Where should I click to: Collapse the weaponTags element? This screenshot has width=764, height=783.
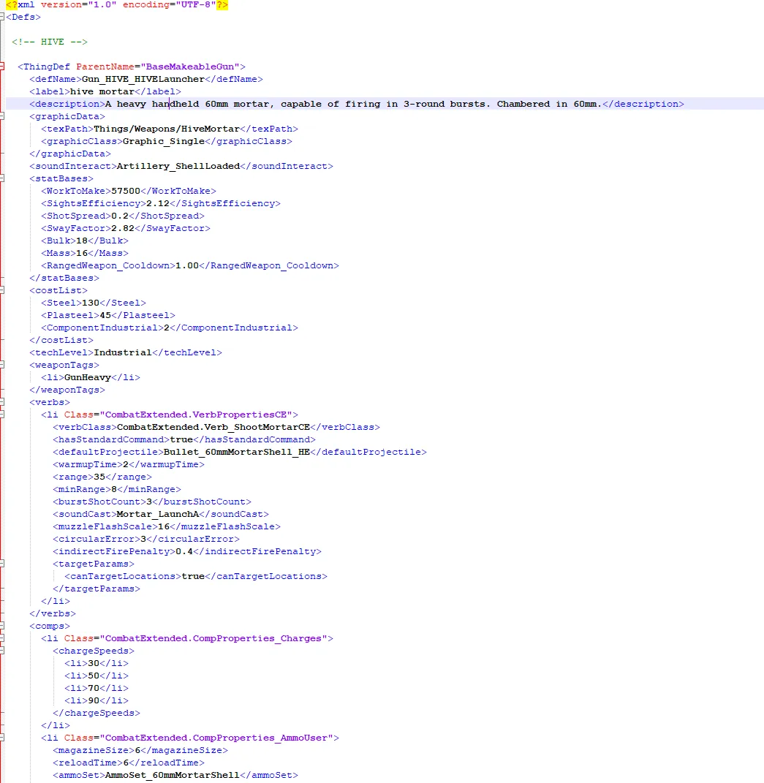click(3, 365)
